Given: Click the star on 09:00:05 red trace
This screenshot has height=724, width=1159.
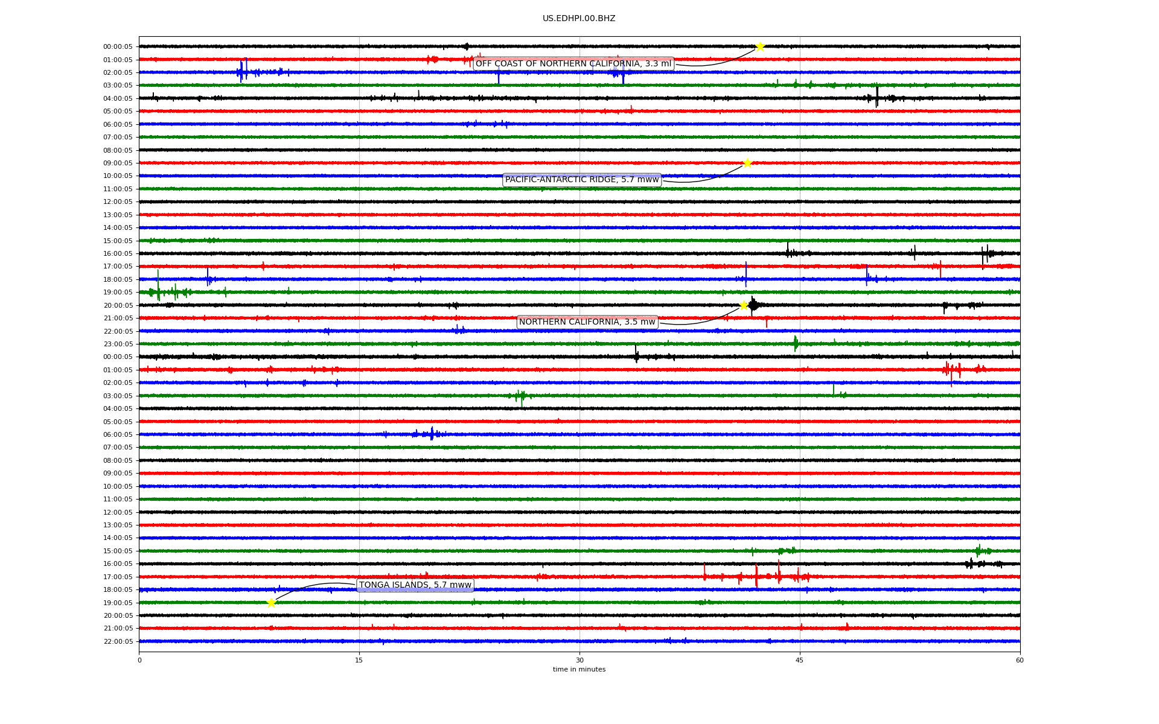Looking at the screenshot, I should coord(747,163).
